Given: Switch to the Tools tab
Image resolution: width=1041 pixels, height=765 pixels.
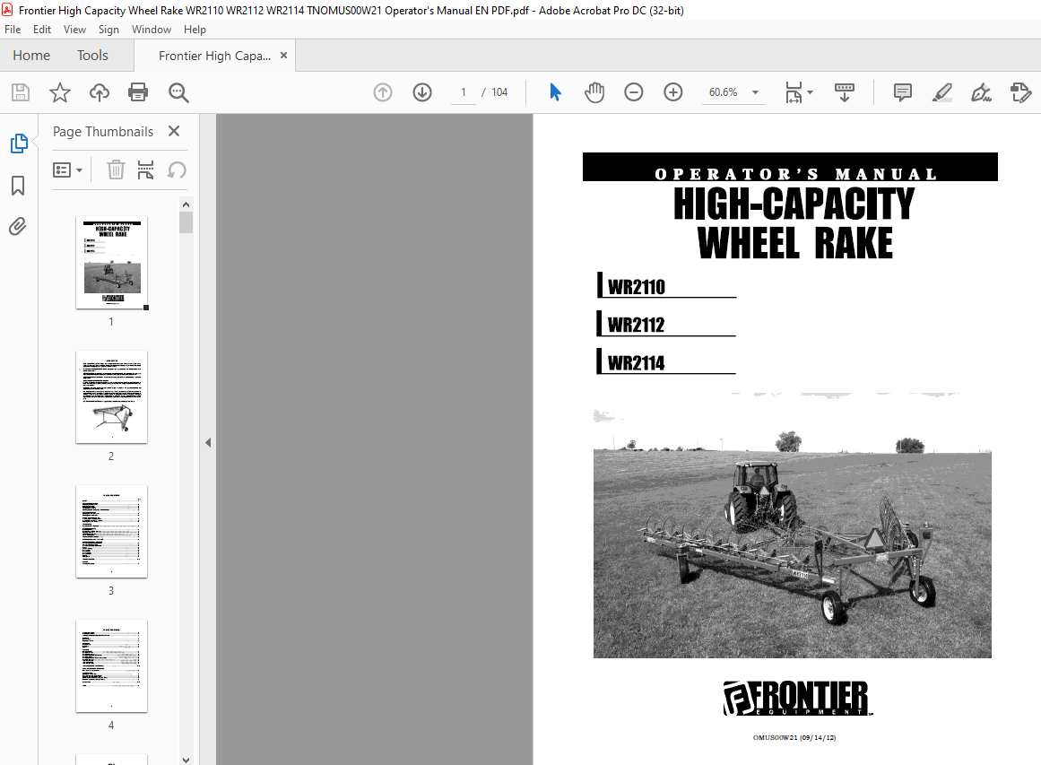Looking at the screenshot, I should tap(92, 55).
